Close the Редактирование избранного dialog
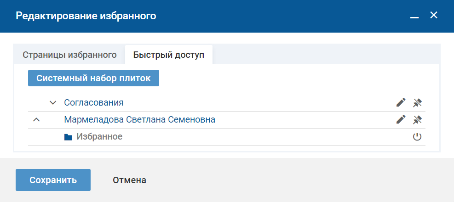Viewport: 454px width, 202px height. [x=433, y=15]
